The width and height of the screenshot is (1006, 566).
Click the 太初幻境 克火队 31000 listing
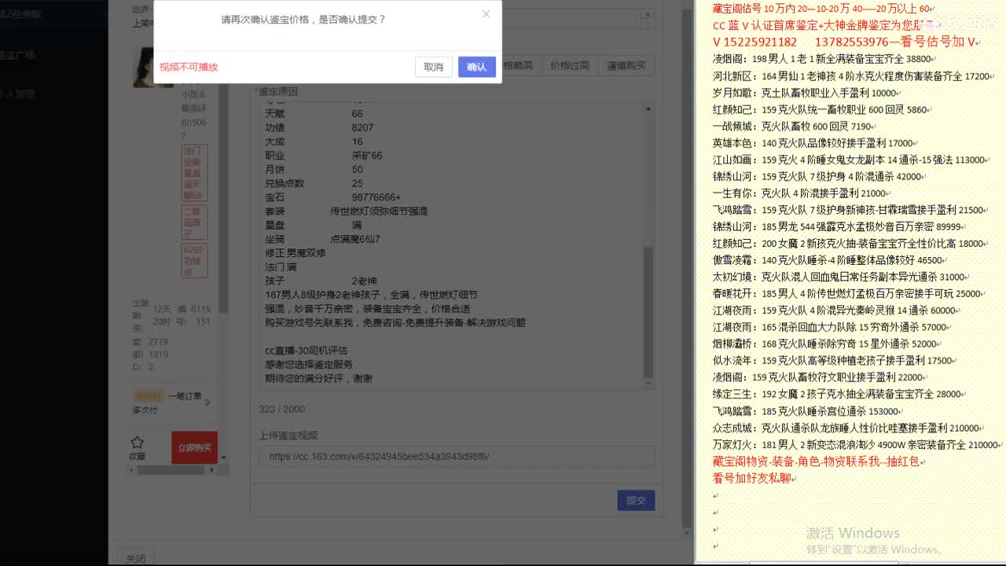[839, 277]
